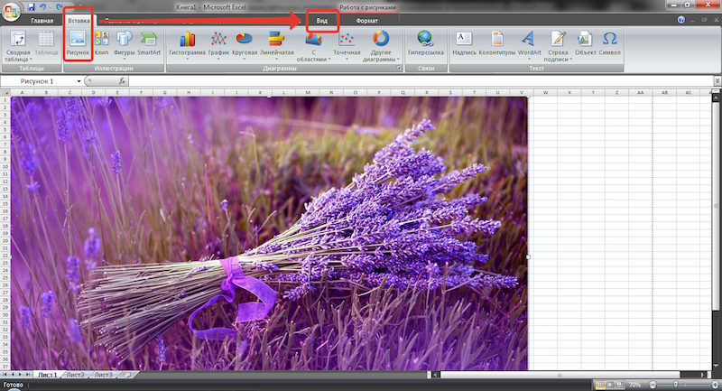722x391 pixels.
Task: Insert a text box with Надпись
Action: pyautogui.click(x=464, y=42)
